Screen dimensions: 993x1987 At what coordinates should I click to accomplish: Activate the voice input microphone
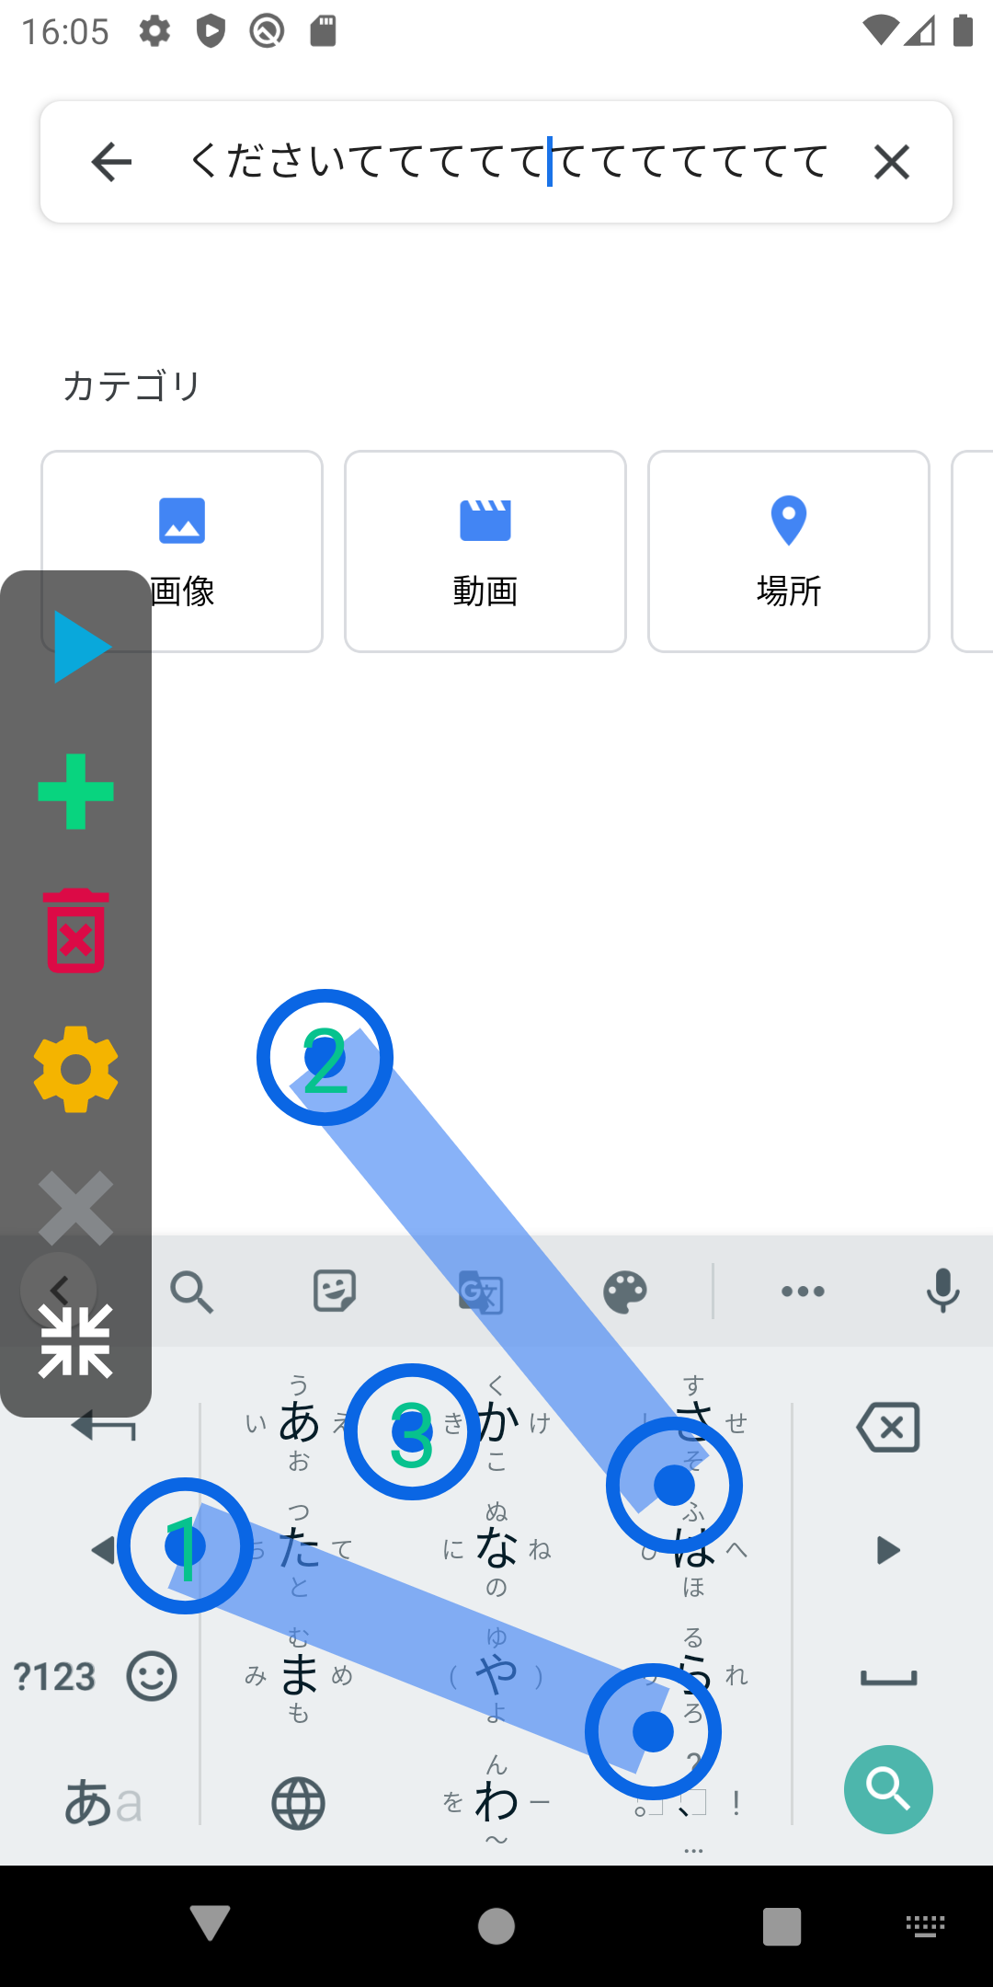coord(943,1291)
